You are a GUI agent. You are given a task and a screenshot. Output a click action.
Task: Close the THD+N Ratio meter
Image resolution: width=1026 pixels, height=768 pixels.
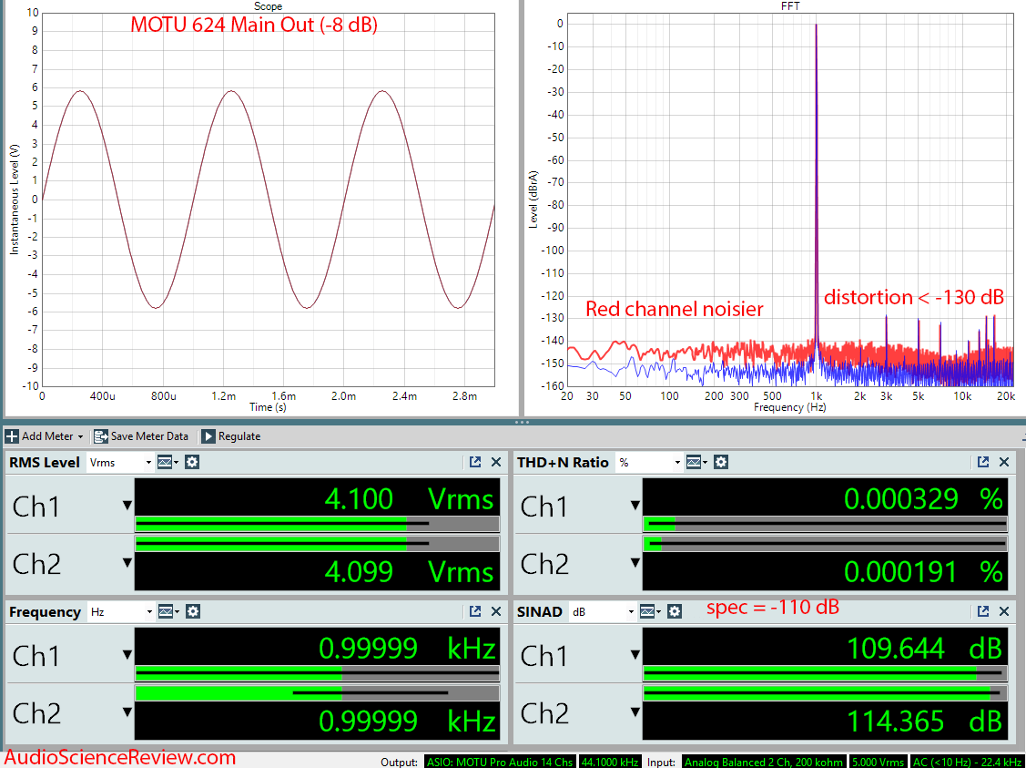coord(1004,462)
